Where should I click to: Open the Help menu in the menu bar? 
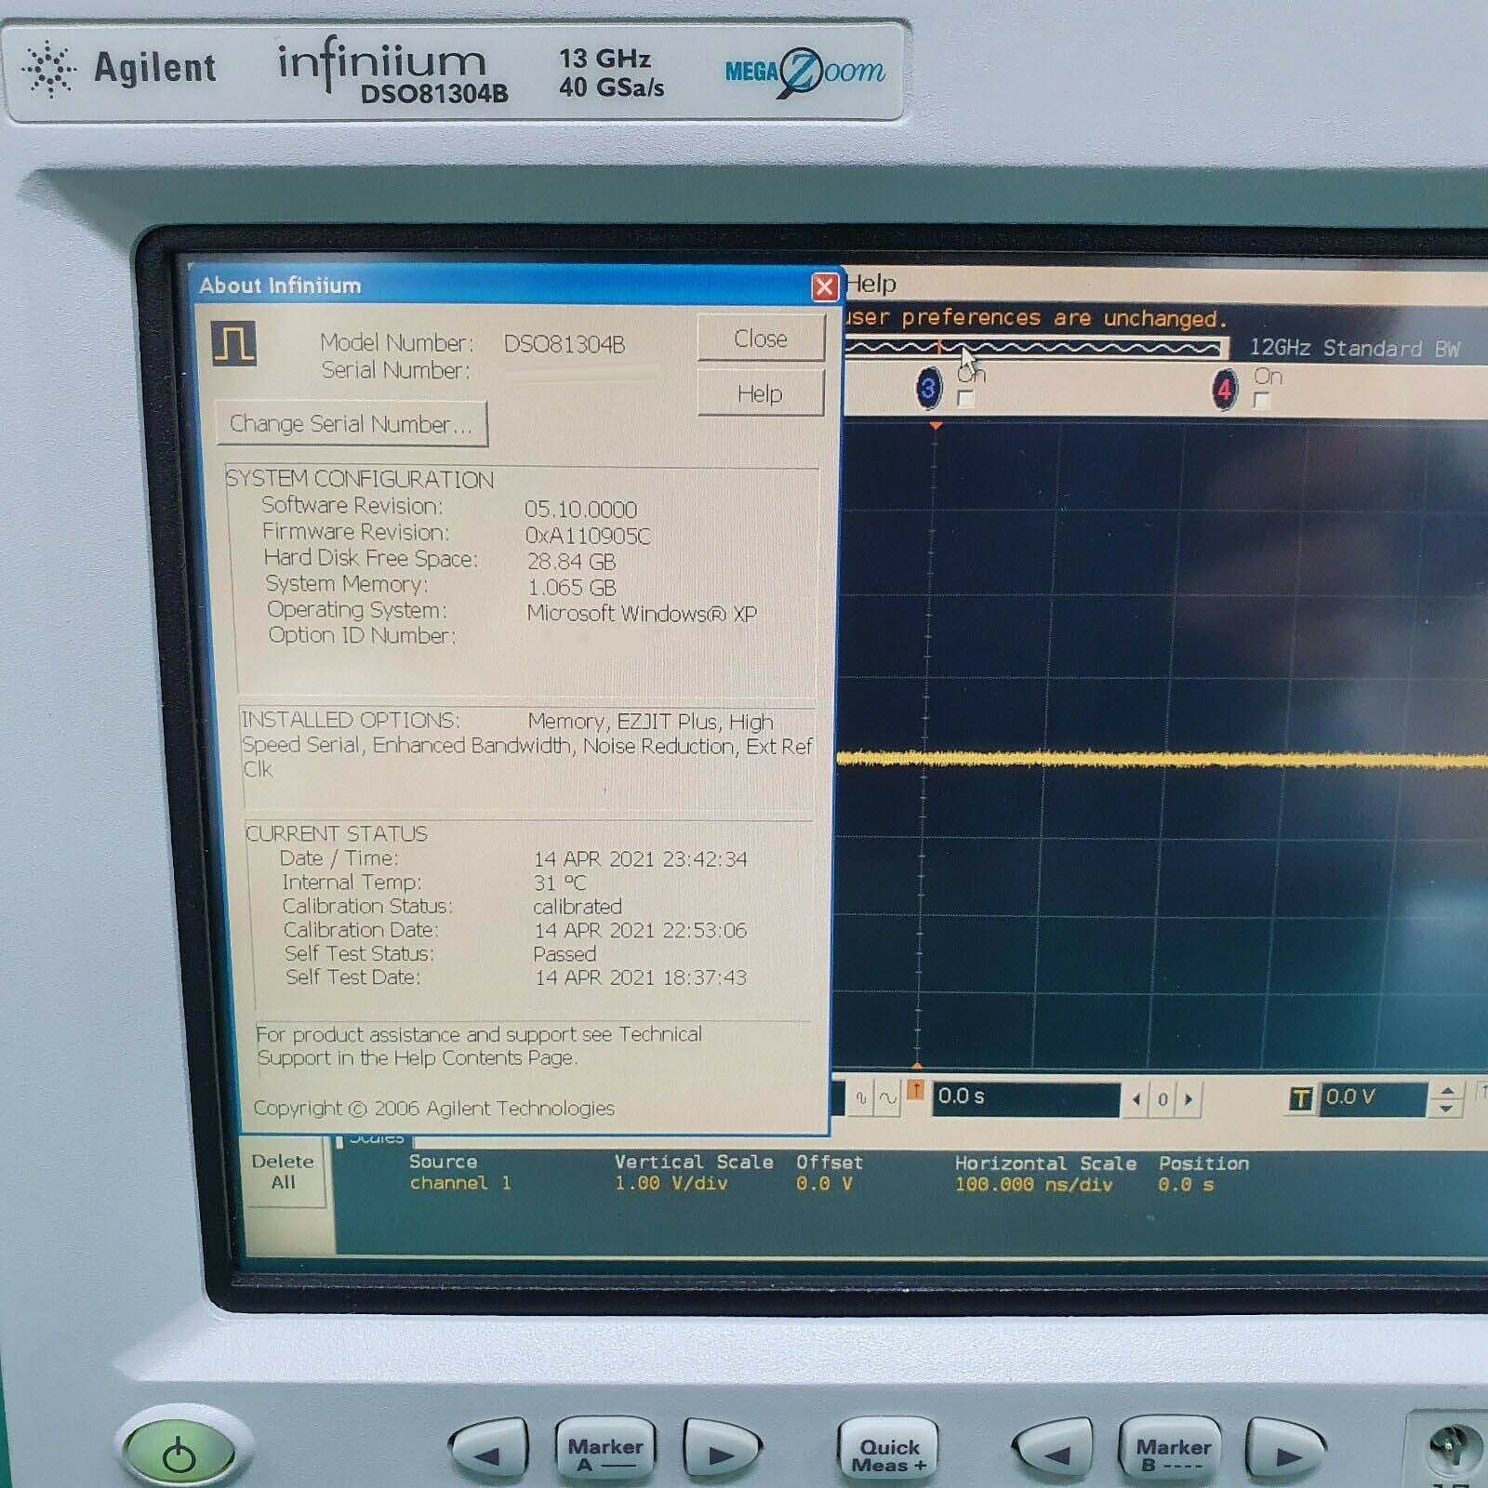click(871, 284)
